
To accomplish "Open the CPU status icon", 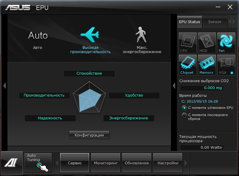I will 188,43.
